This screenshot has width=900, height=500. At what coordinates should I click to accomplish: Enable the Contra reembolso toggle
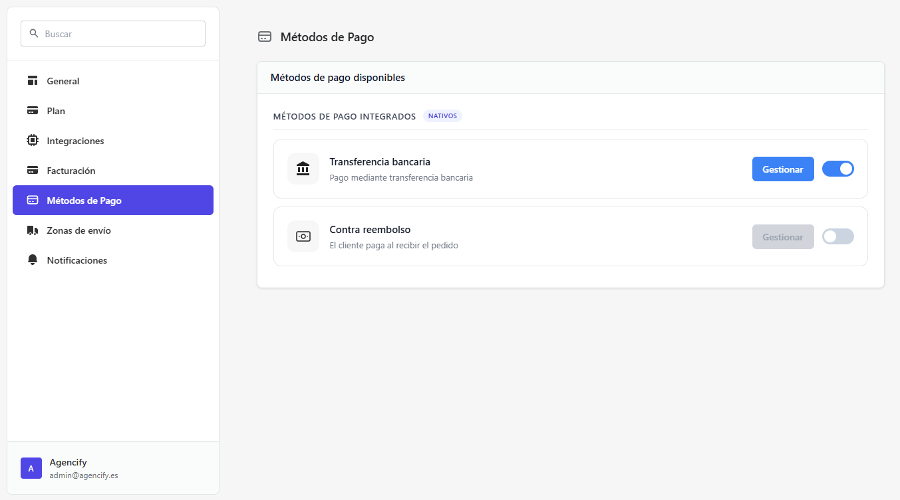[x=838, y=236]
